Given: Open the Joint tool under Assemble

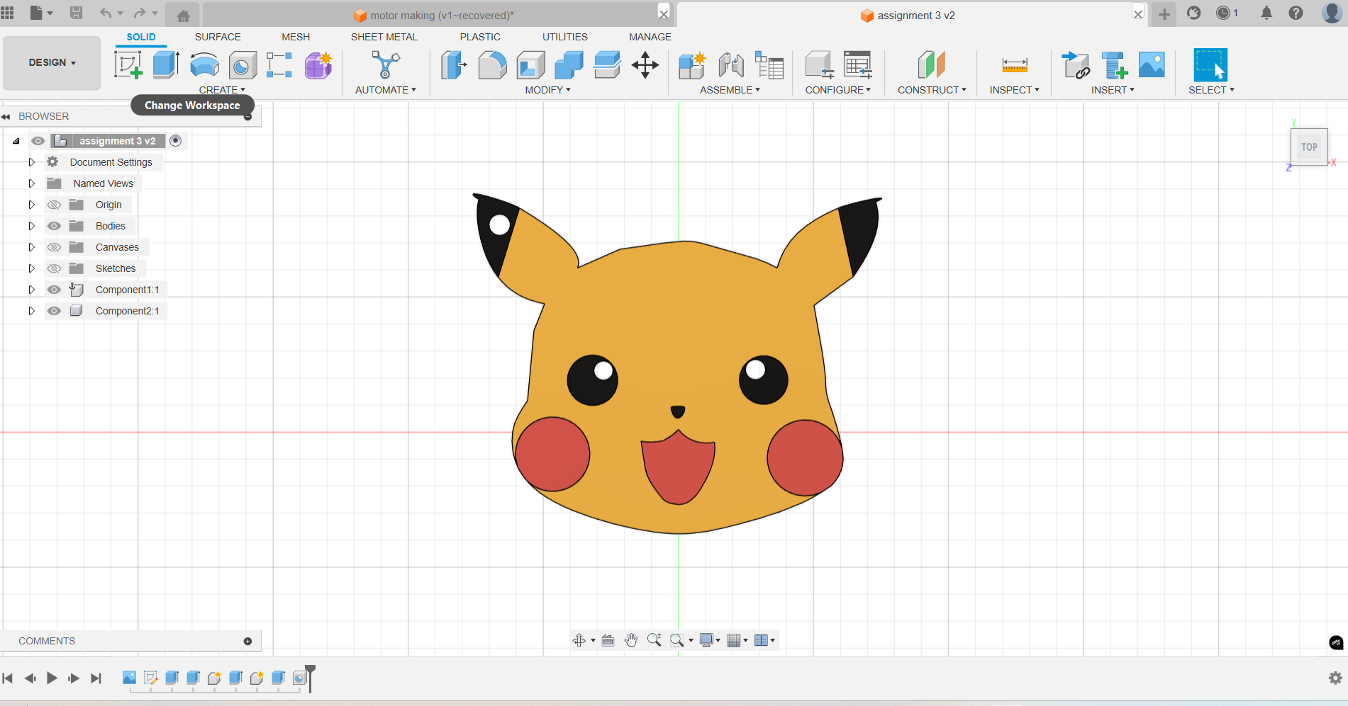Looking at the screenshot, I should [x=730, y=64].
